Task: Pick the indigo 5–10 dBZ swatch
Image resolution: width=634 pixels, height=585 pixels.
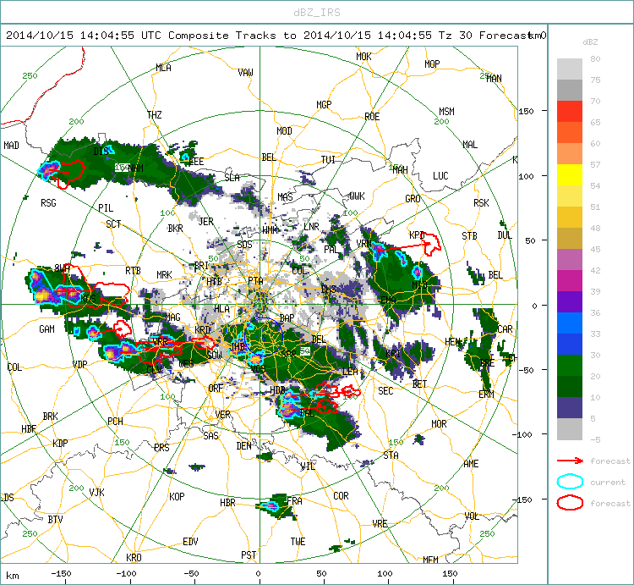Action: click(x=569, y=408)
